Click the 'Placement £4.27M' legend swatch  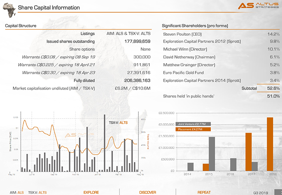pyautogui.click(x=193, y=129)
